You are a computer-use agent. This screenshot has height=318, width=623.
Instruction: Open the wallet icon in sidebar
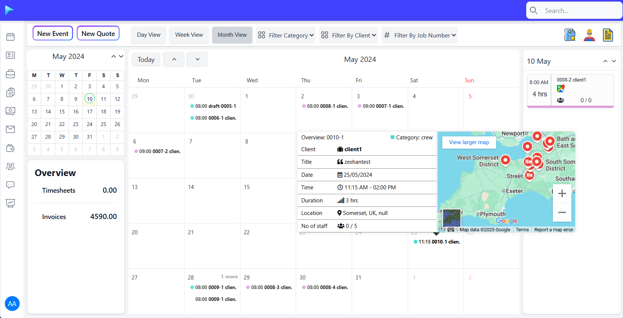click(10, 148)
